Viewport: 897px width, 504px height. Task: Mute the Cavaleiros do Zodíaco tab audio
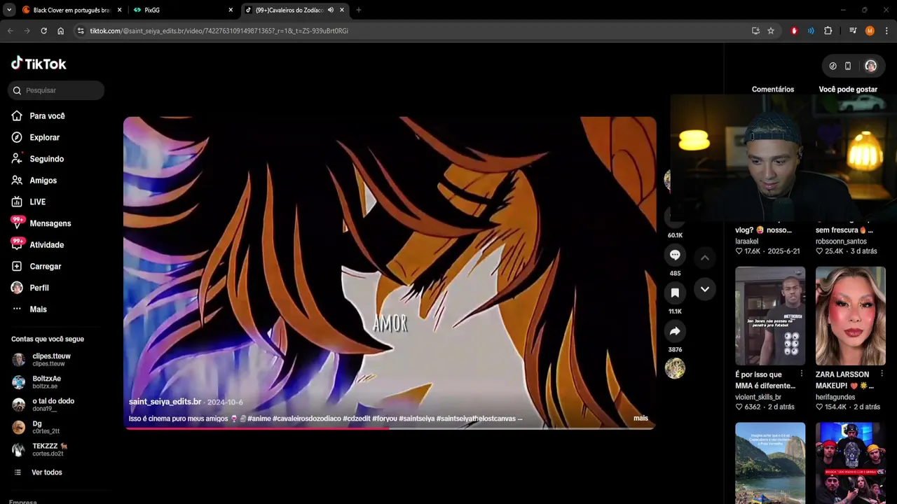click(331, 10)
